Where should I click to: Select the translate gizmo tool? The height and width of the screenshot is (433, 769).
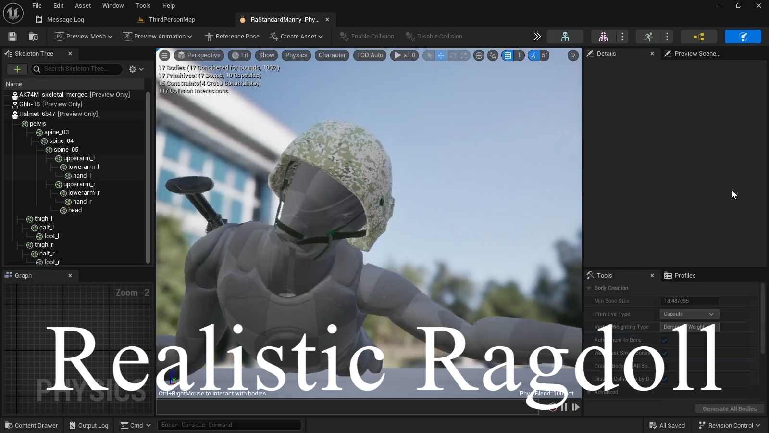coord(441,55)
